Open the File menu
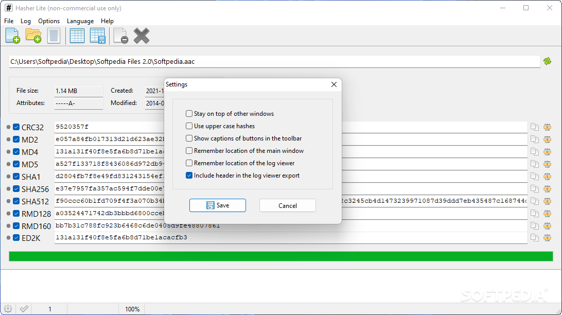562x315 pixels. [9, 21]
